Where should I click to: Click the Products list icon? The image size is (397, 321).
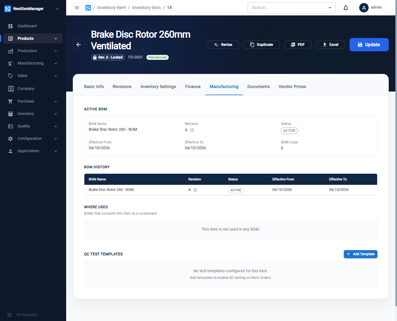[x=10, y=39]
